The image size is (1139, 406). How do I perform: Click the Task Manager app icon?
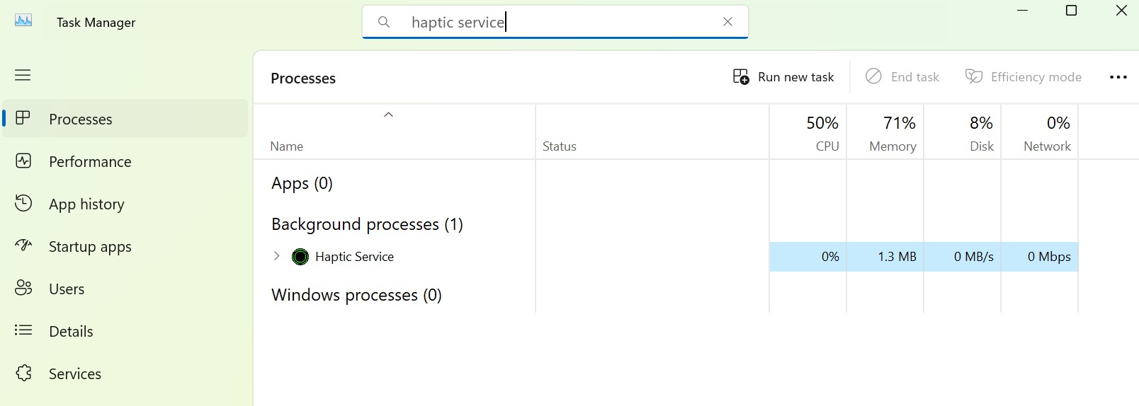coord(23,21)
